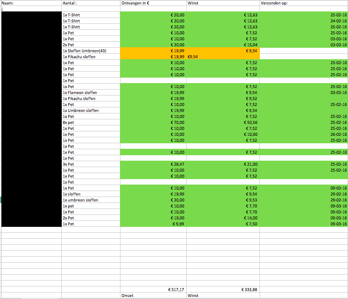Viewport: 348px width, 299px height.
Task: Select '03-03-16' in the € 15,04 row
Action: [x=304, y=45]
